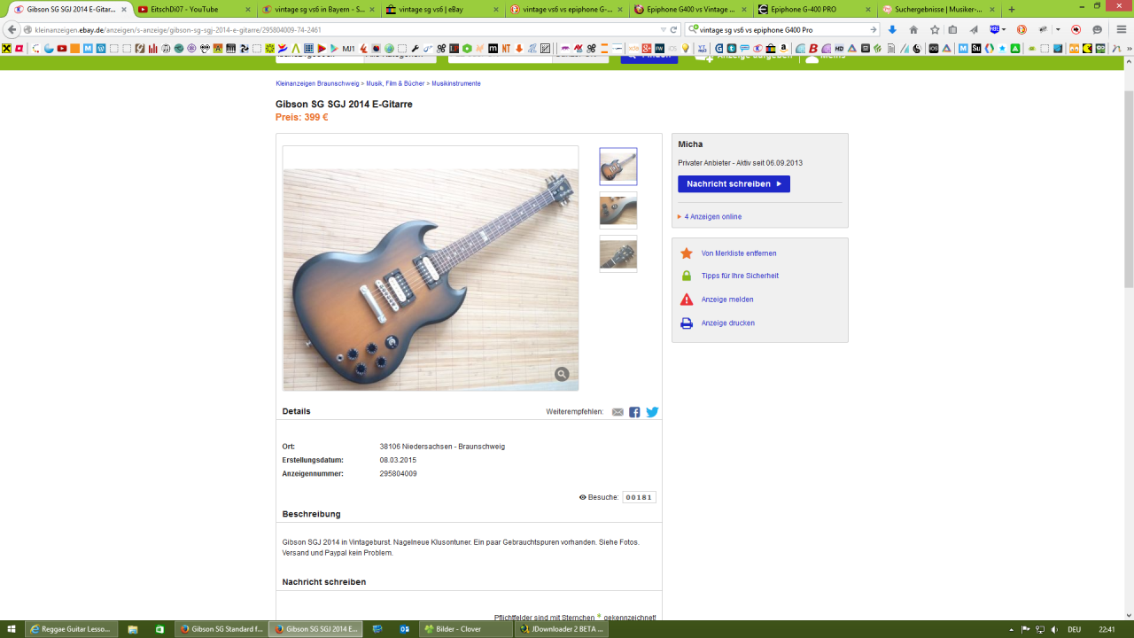Image resolution: width=1134 pixels, height=638 pixels.
Task: Expand the 4 Anzeigen online link
Action: coord(713,216)
